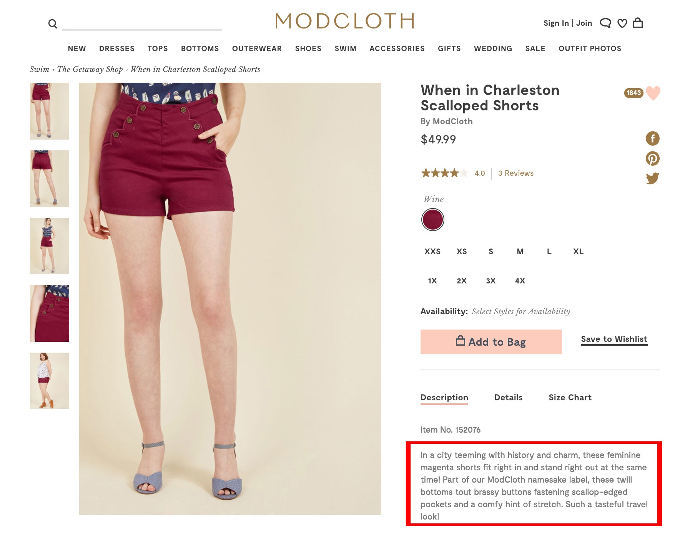Click the Add to Bag button

pyautogui.click(x=491, y=342)
